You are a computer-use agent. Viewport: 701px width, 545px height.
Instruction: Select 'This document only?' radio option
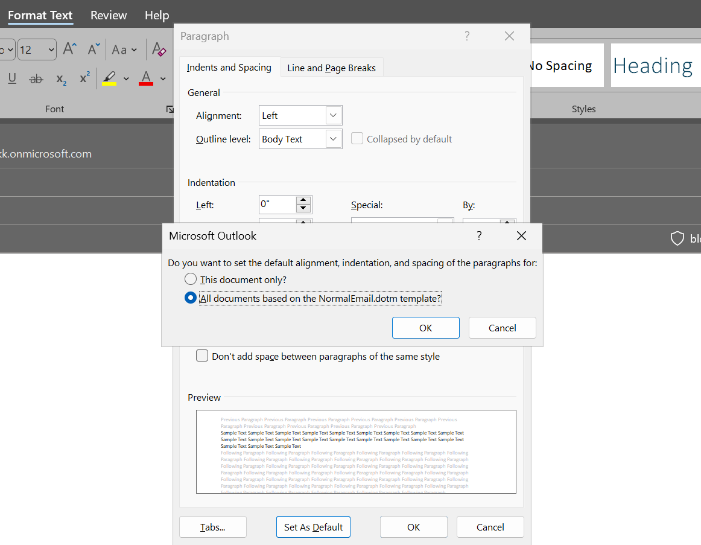tap(191, 279)
